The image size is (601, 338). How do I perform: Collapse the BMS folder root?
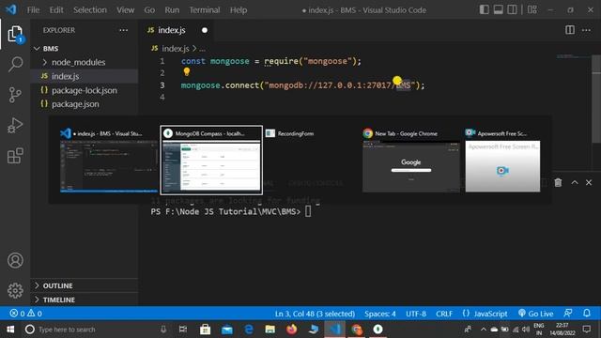85,48
